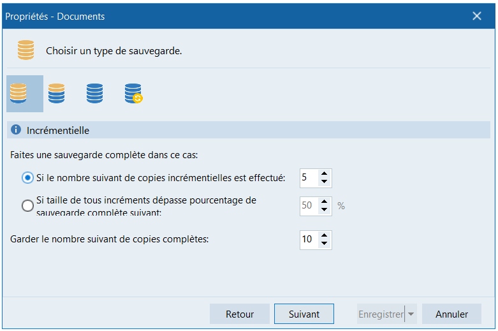This screenshot has height=331, width=498.
Task: Click the info icon beside Incrémentielle
Action: 17,130
